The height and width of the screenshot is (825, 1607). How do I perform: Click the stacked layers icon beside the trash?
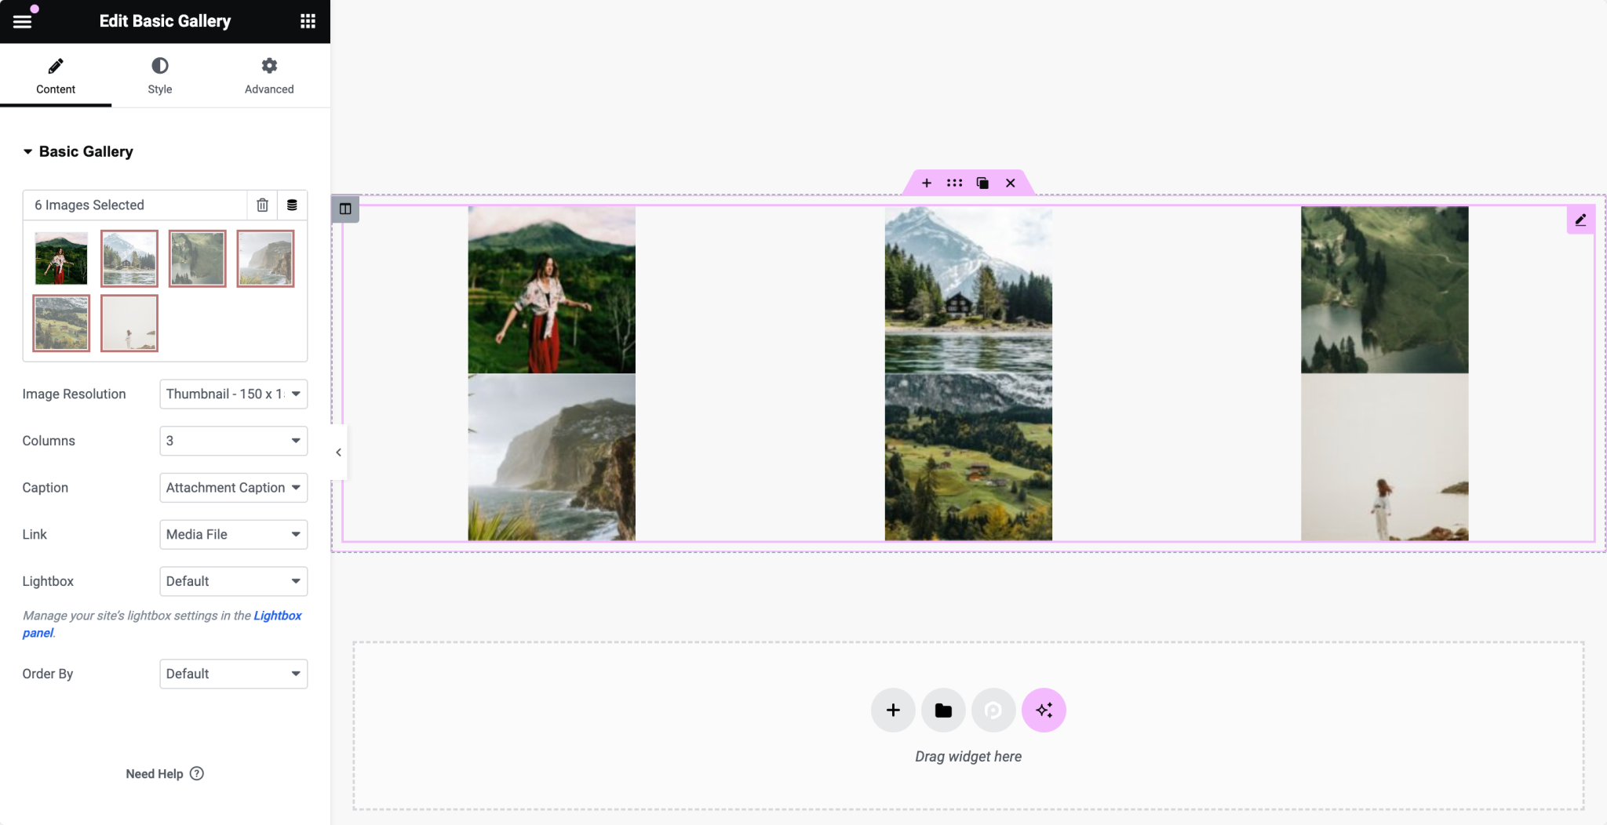point(292,205)
